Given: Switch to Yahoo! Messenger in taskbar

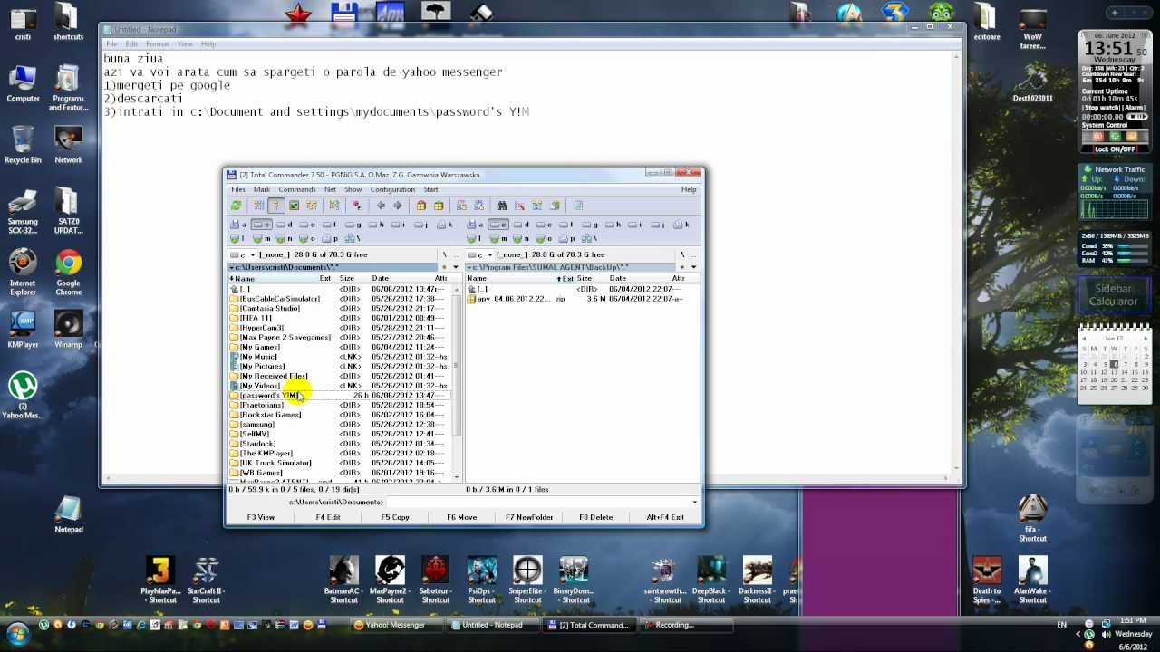Looking at the screenshot, I should (395, 625).
